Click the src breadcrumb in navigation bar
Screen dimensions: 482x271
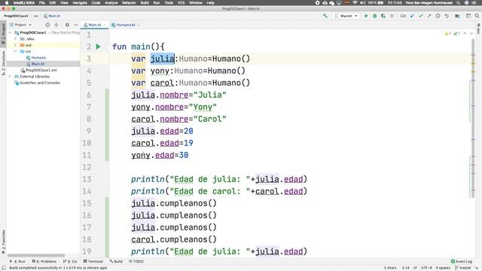point(35,16)
